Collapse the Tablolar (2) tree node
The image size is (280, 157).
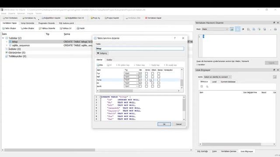coord(3,38)
